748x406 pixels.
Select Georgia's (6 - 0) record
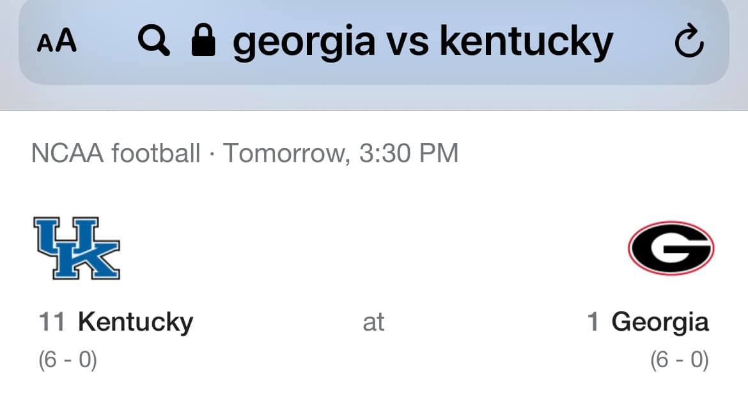point(679,360)
